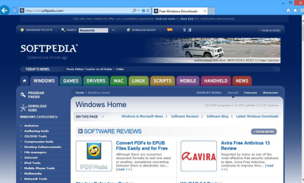Jump to Software Reviews section link
The image size is (304, 183).
pos(185,116)
